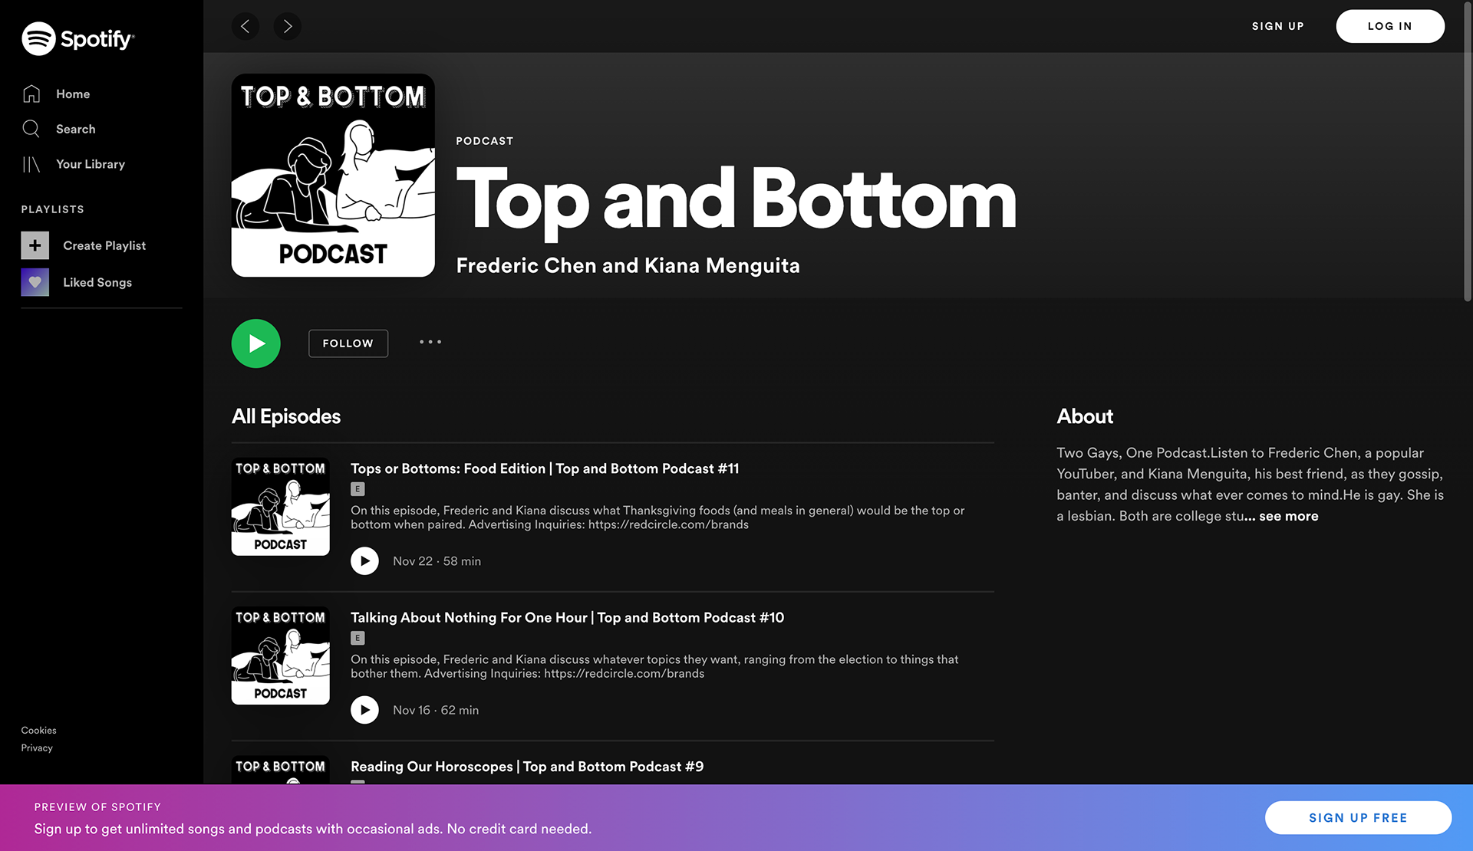This screenshot has width=1473, height=851.
Task: Click the 'PLAYLISTS' sidebar label
Action: click(x=52, y=209)
